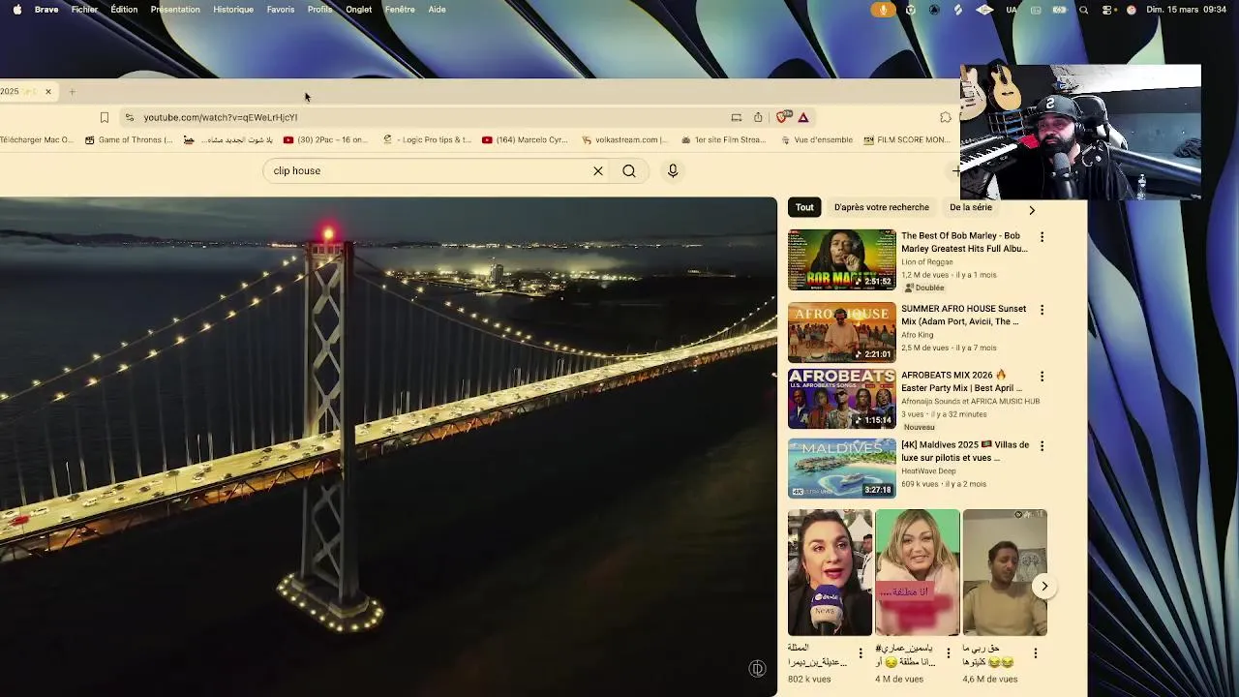Viewport: 1239px width, 697px height.
Task: View site information icon in the address bar
Action: (129, 117)
